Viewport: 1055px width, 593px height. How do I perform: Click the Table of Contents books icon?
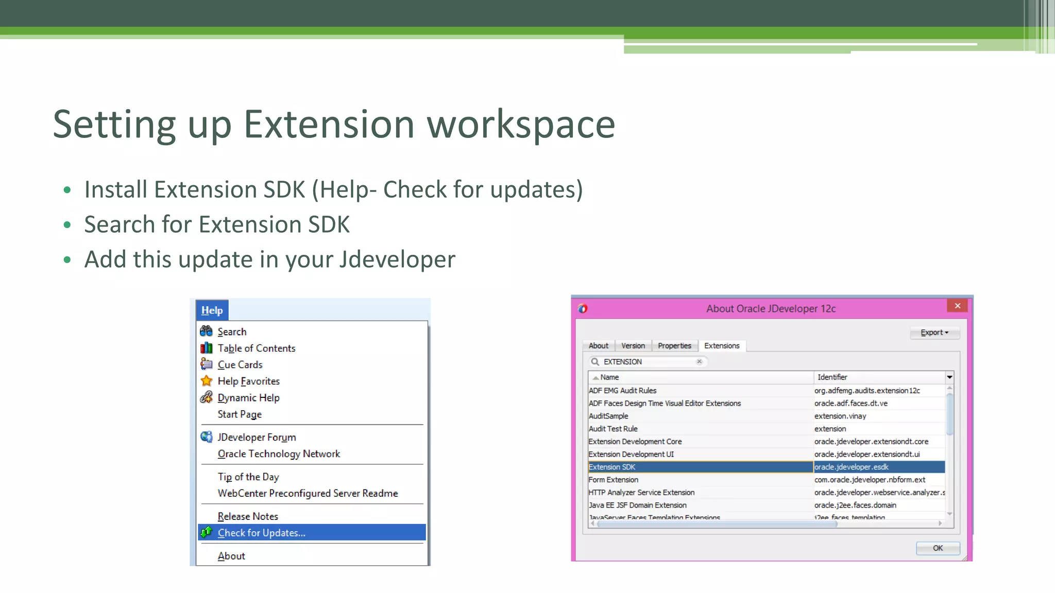[206, 348]
